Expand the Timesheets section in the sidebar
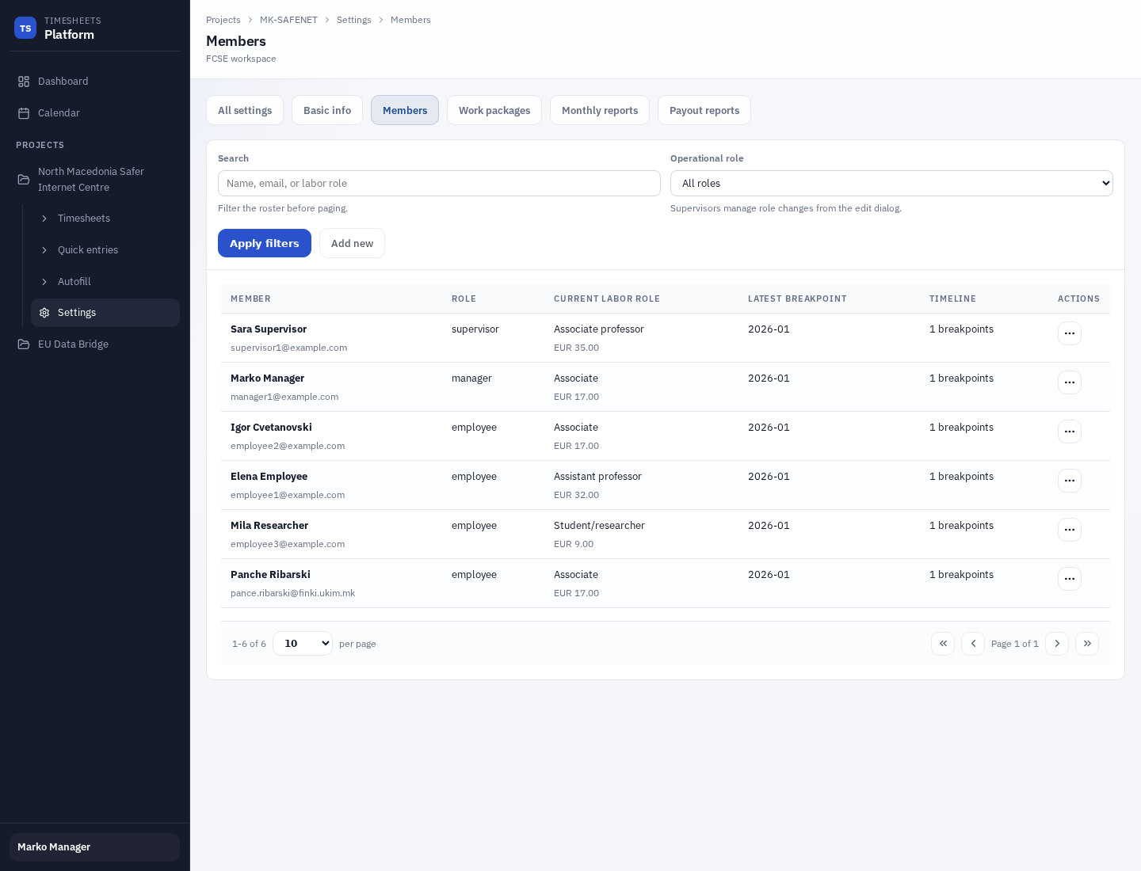Image resolution: width=1141 pixels, height=871 pixels. click(x=44, y=219)
